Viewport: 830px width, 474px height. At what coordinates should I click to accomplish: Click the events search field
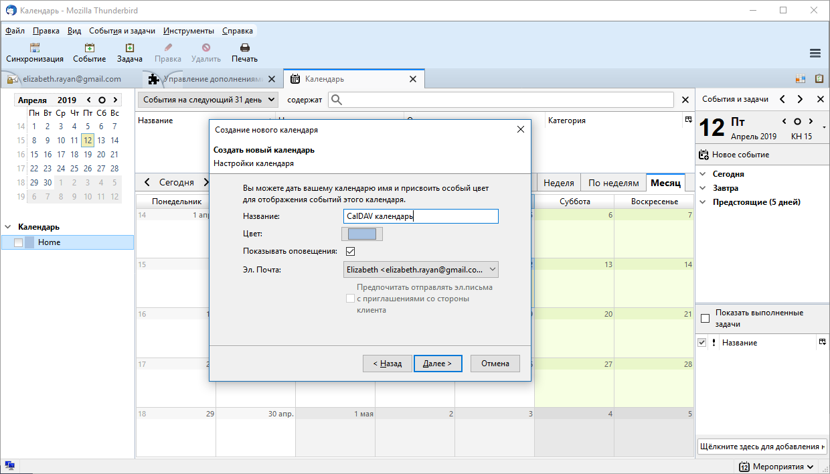coord(501,100)
